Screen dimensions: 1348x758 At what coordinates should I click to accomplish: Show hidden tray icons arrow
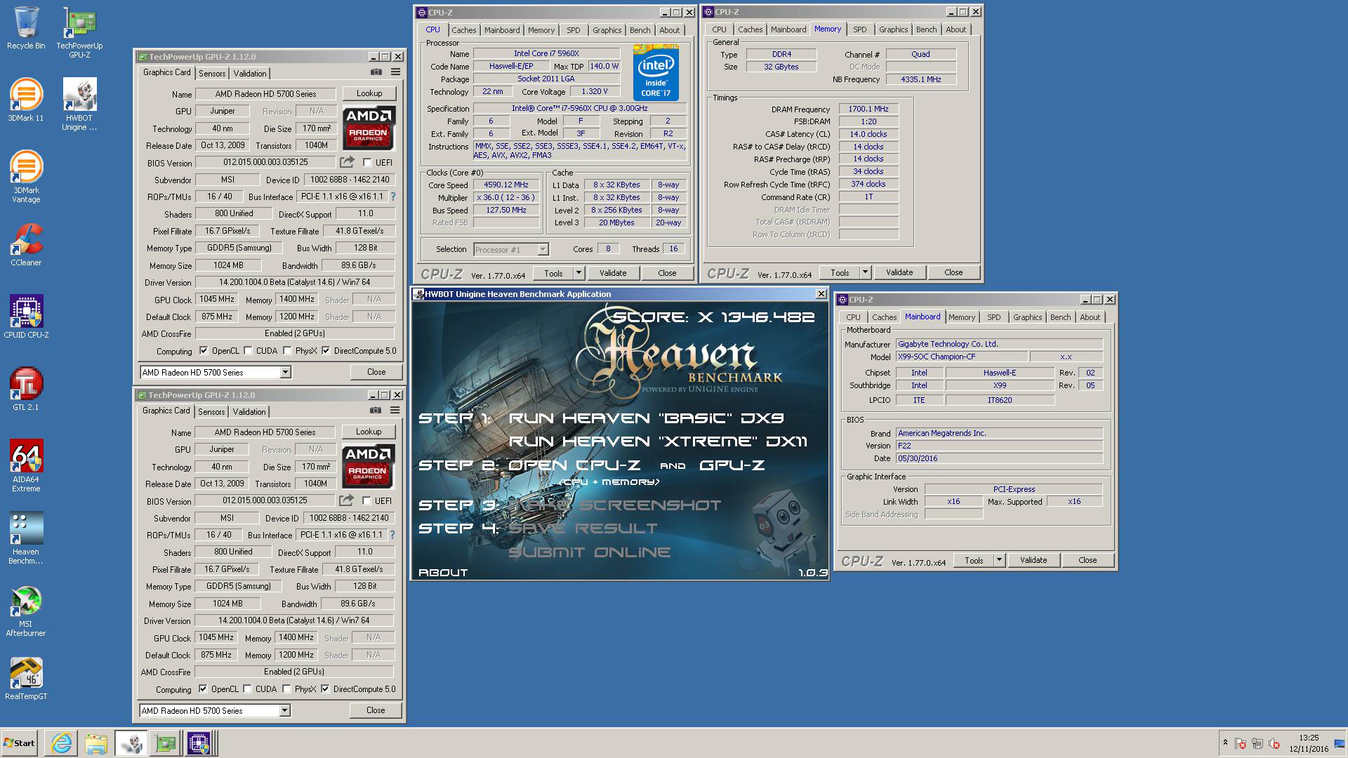click(1225, 743)
